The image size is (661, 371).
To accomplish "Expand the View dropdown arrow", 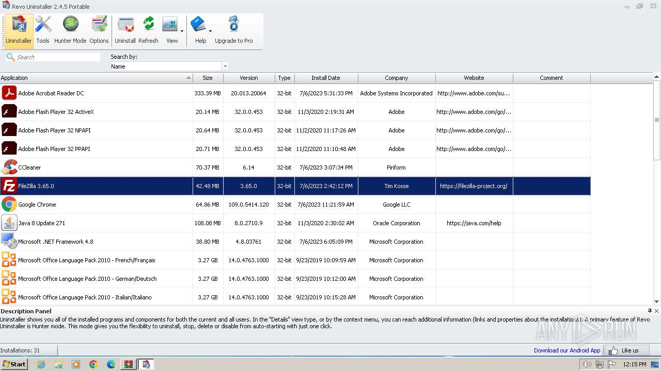I will [182, 31].
